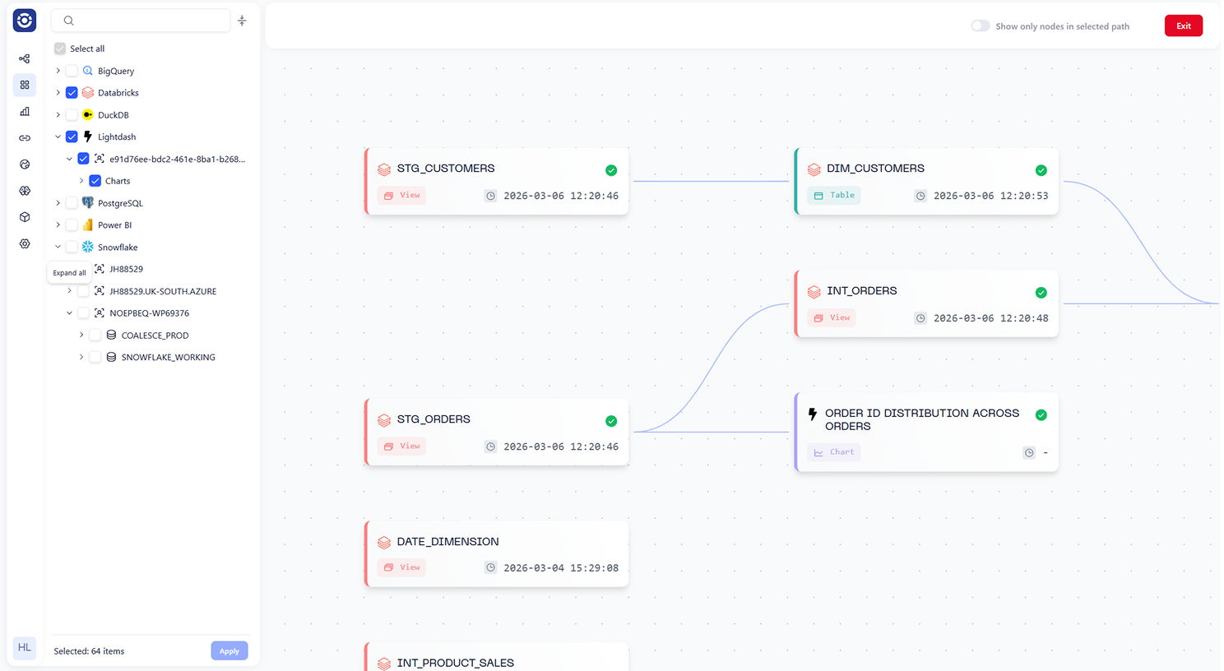Click the Exit button
1224x671 pixels.
point(1183,25)
